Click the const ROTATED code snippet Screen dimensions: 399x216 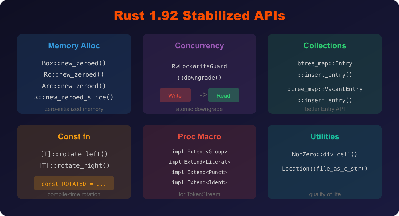click(74, 183)
